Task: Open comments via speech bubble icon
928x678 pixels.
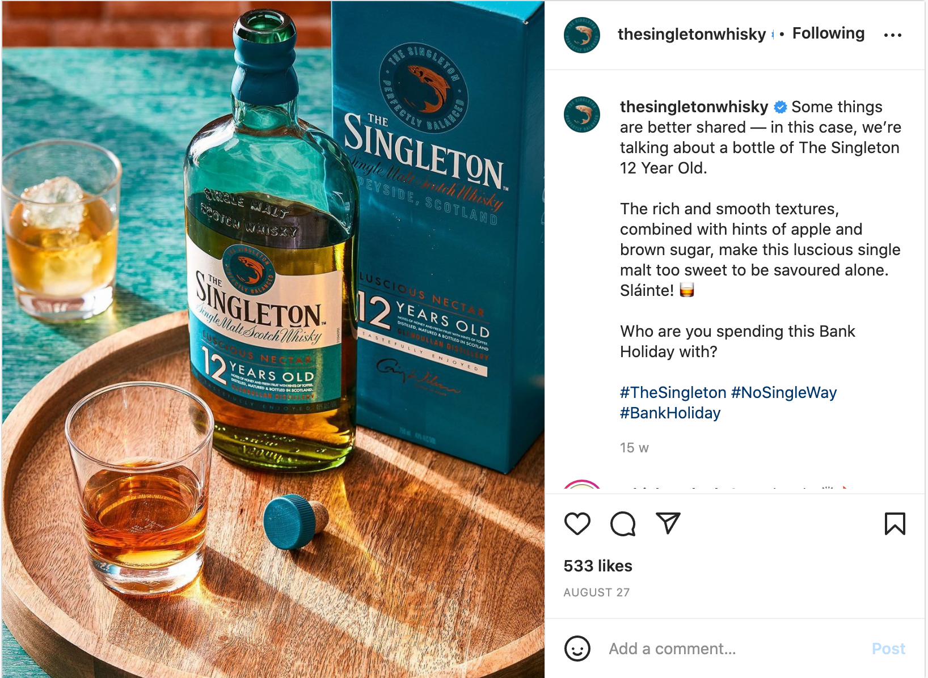Action: point(623,524)
